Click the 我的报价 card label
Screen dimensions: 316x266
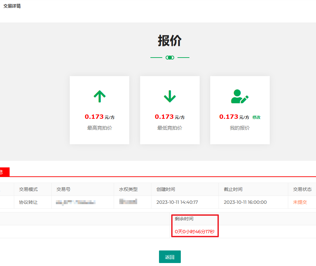[x=240, y=128]
